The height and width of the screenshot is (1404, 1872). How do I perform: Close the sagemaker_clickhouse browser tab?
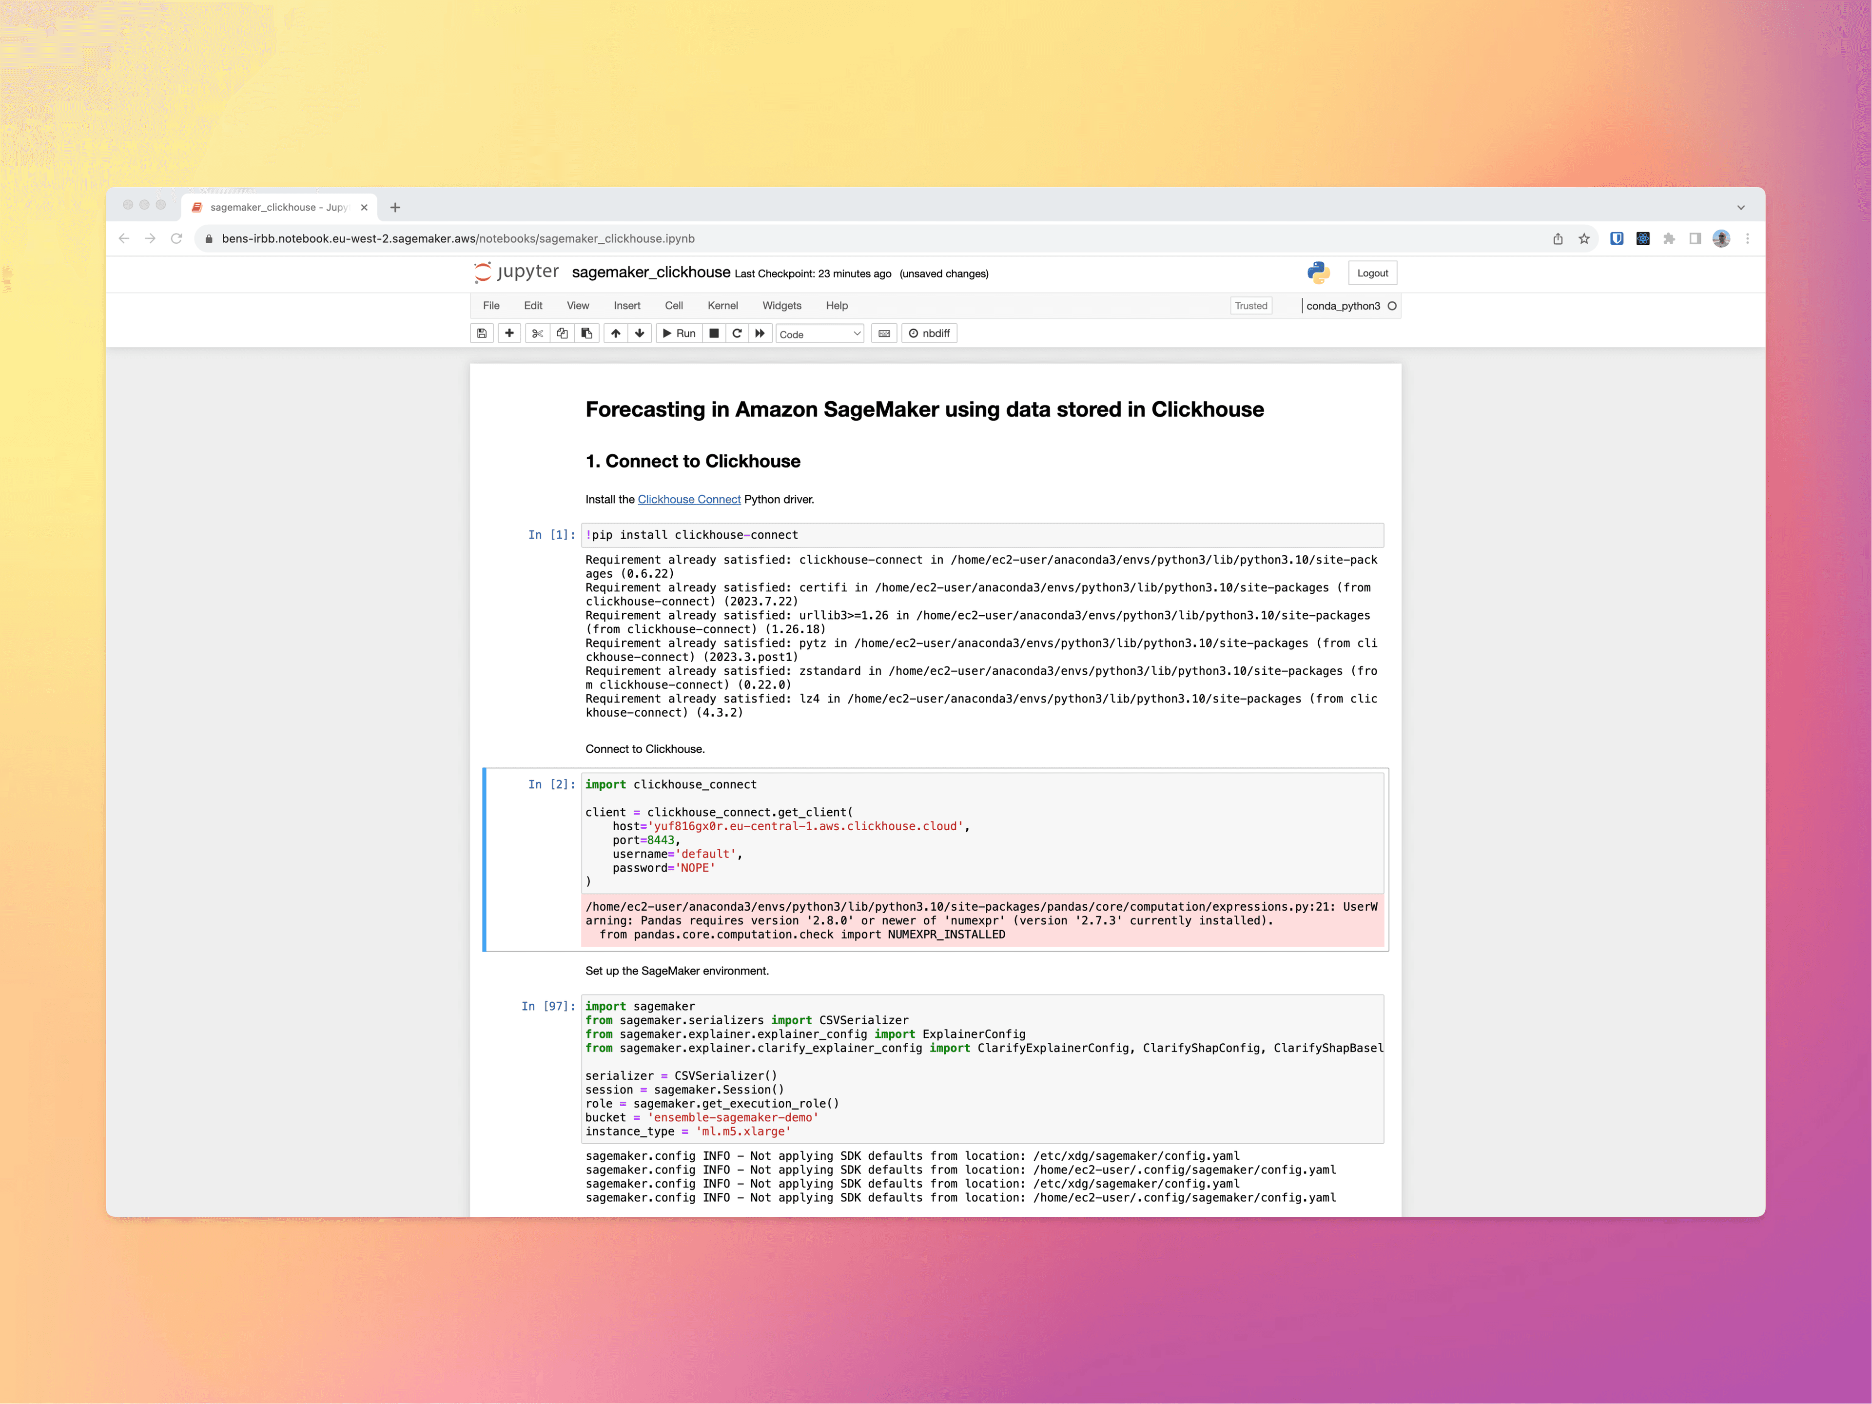[x=365, y=207]
